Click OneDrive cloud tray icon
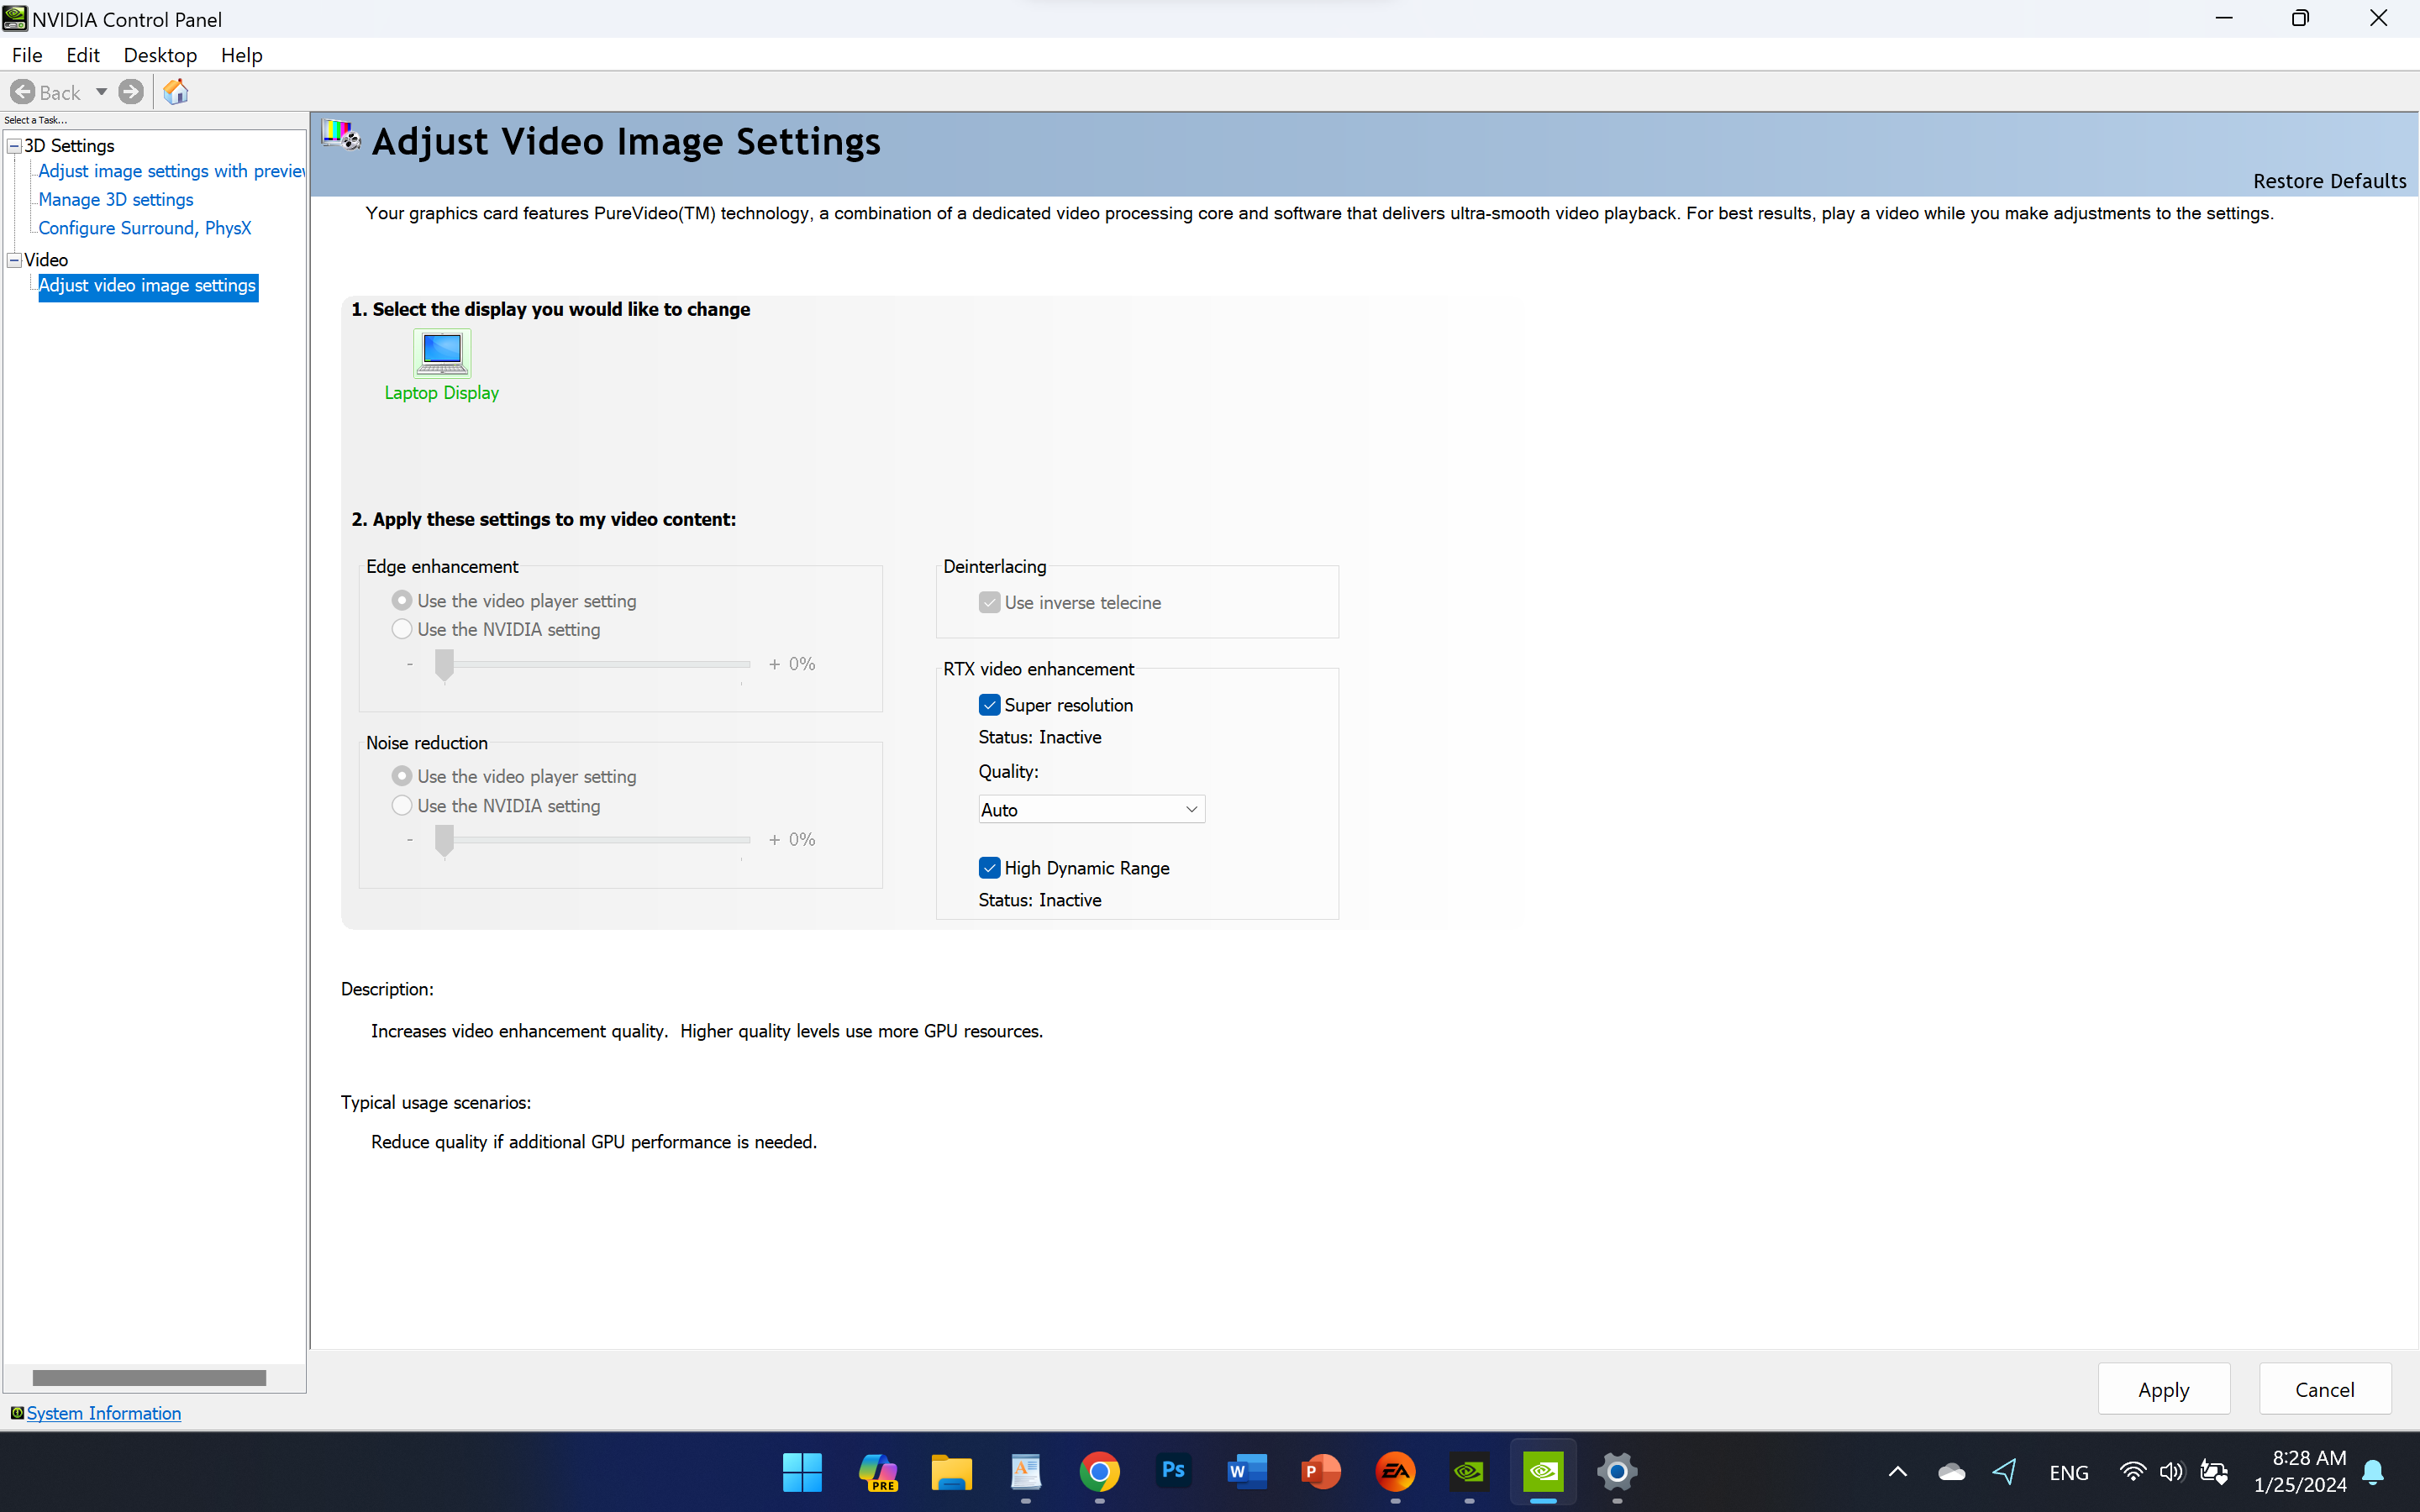Viewport: 2420px width, 1512px height. pos(1951,1472)
